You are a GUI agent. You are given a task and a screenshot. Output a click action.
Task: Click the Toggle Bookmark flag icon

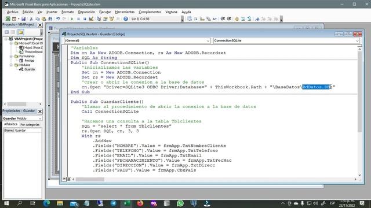257,19
